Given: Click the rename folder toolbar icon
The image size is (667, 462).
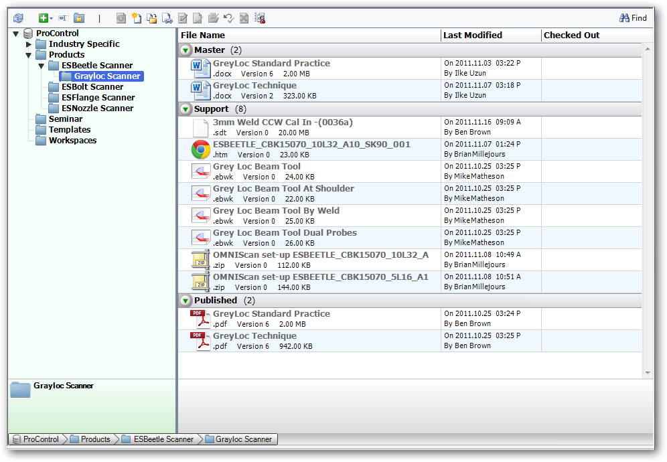Looking at the screenshot, I should (64, 18).
